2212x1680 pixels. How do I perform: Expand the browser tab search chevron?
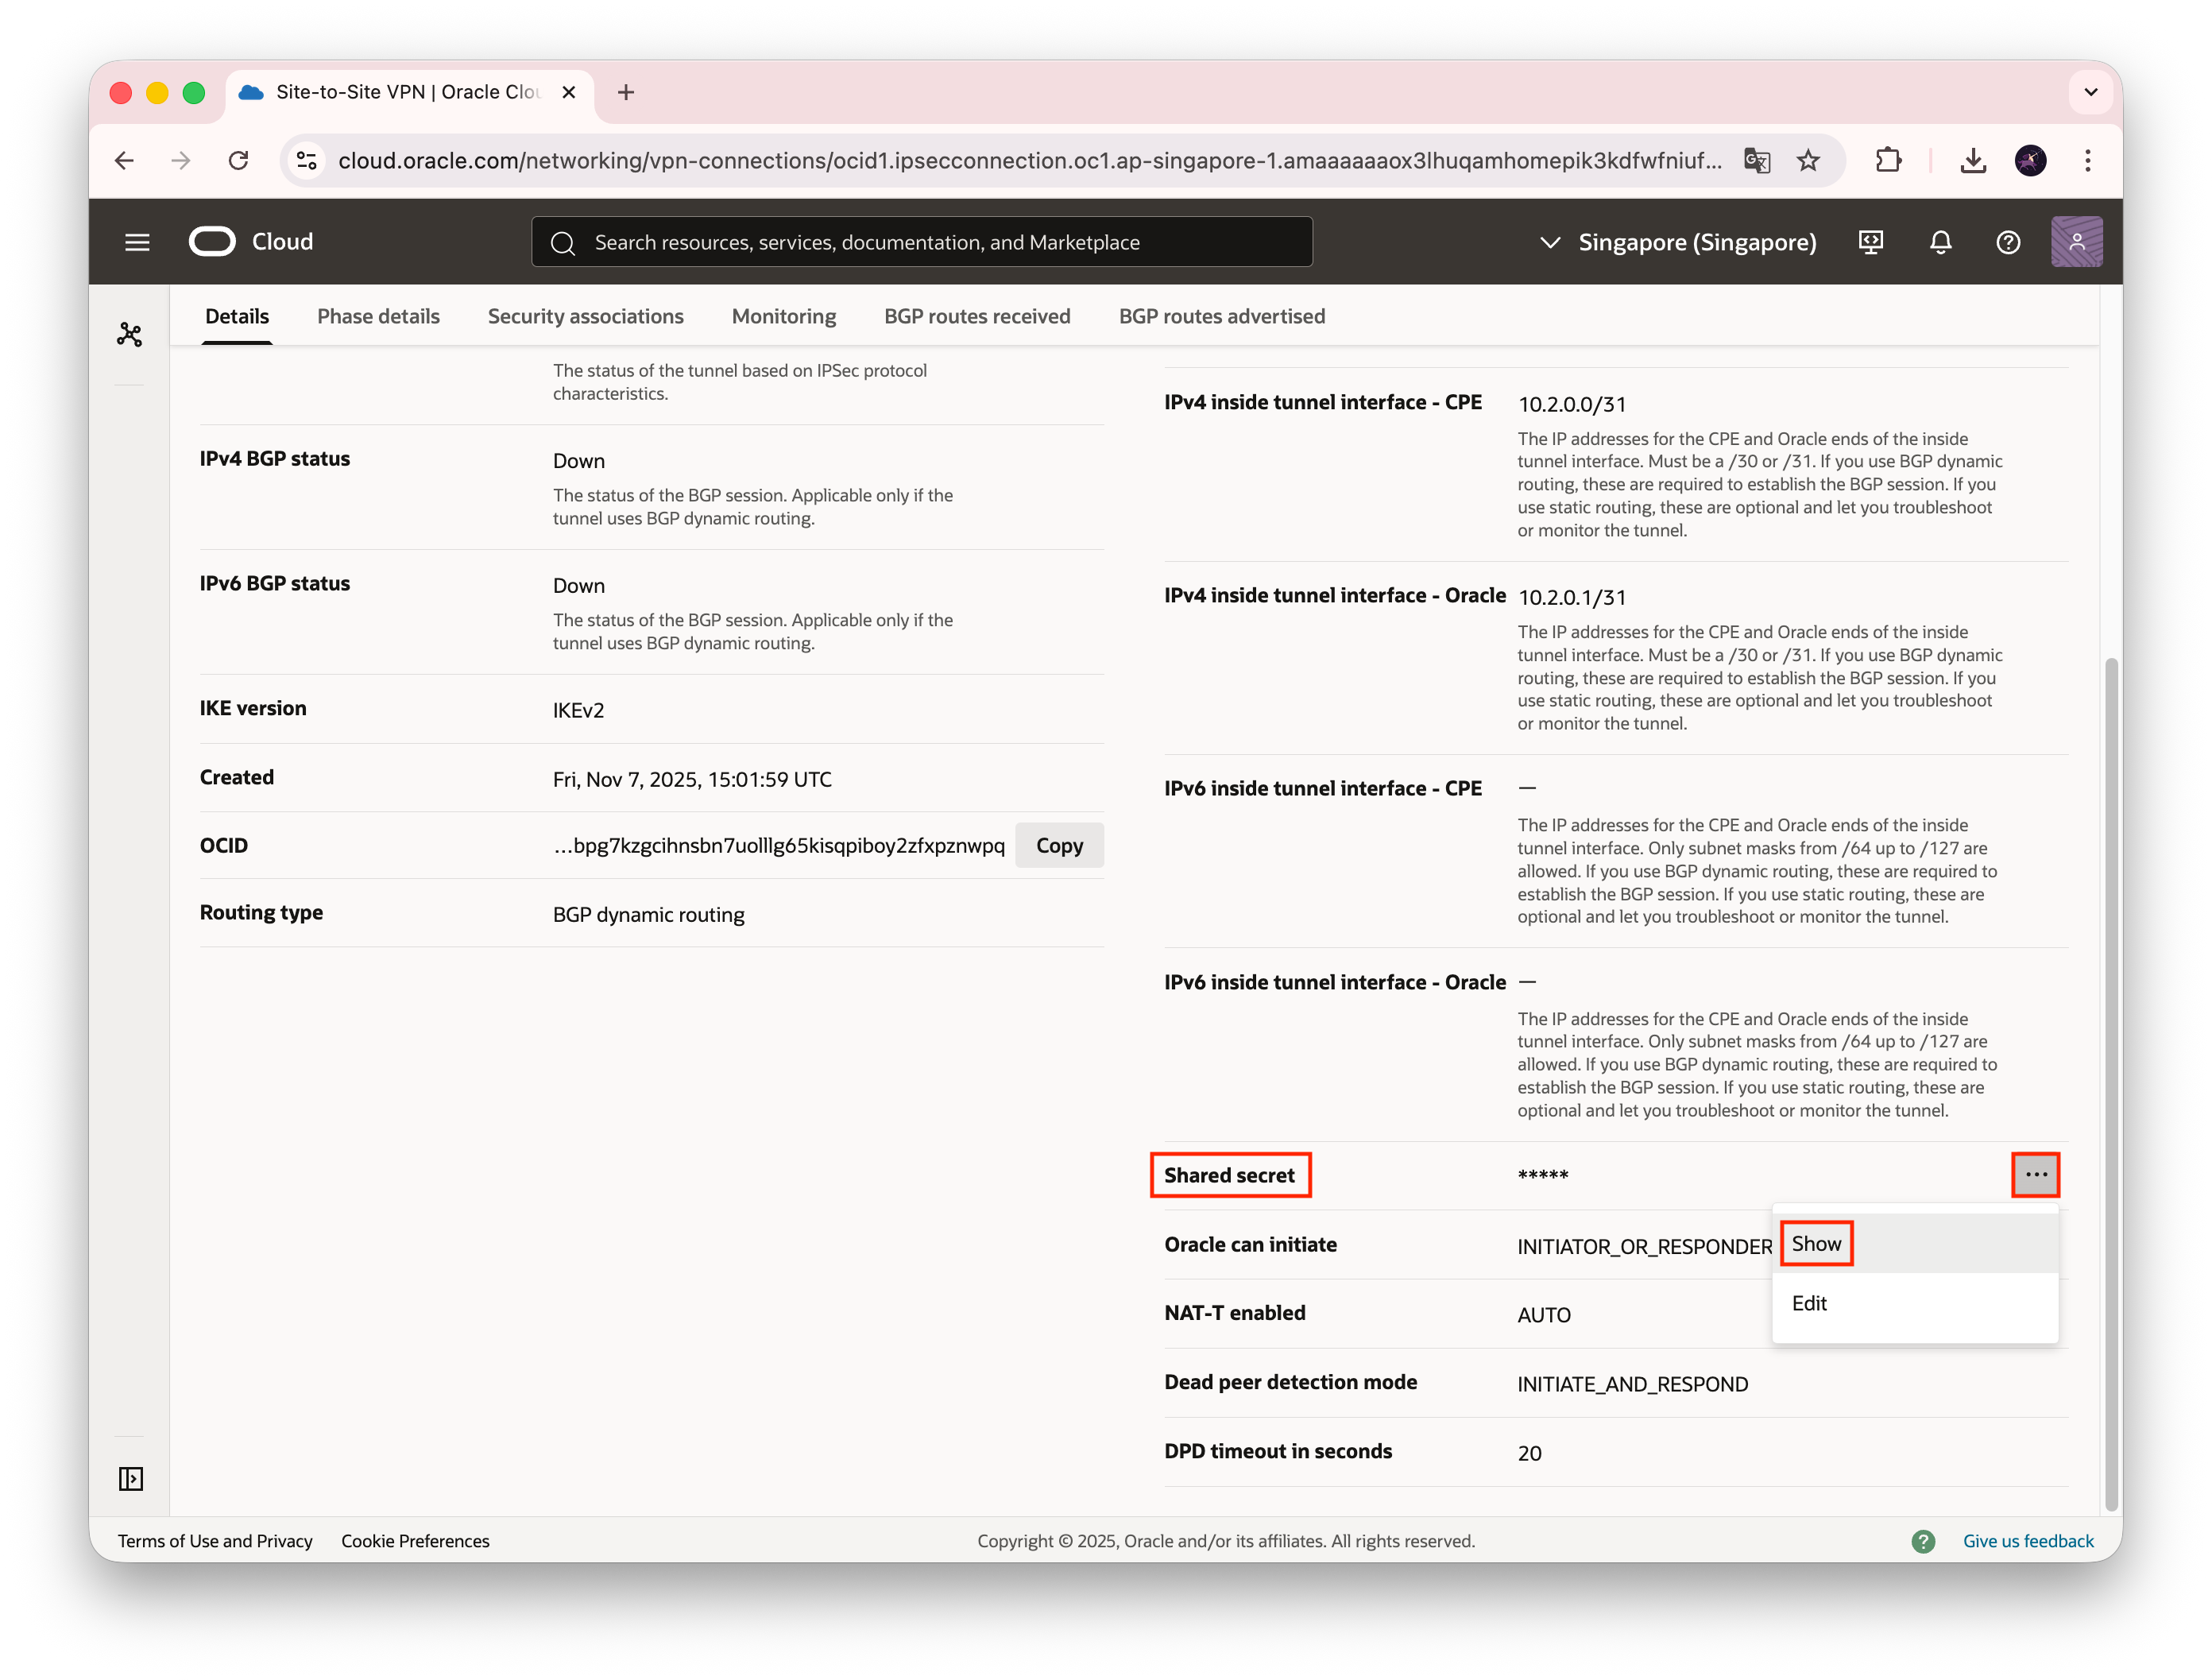2090,92
